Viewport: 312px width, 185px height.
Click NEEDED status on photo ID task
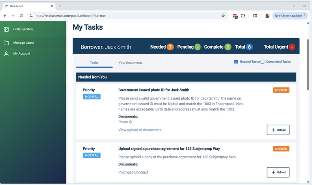281,90
